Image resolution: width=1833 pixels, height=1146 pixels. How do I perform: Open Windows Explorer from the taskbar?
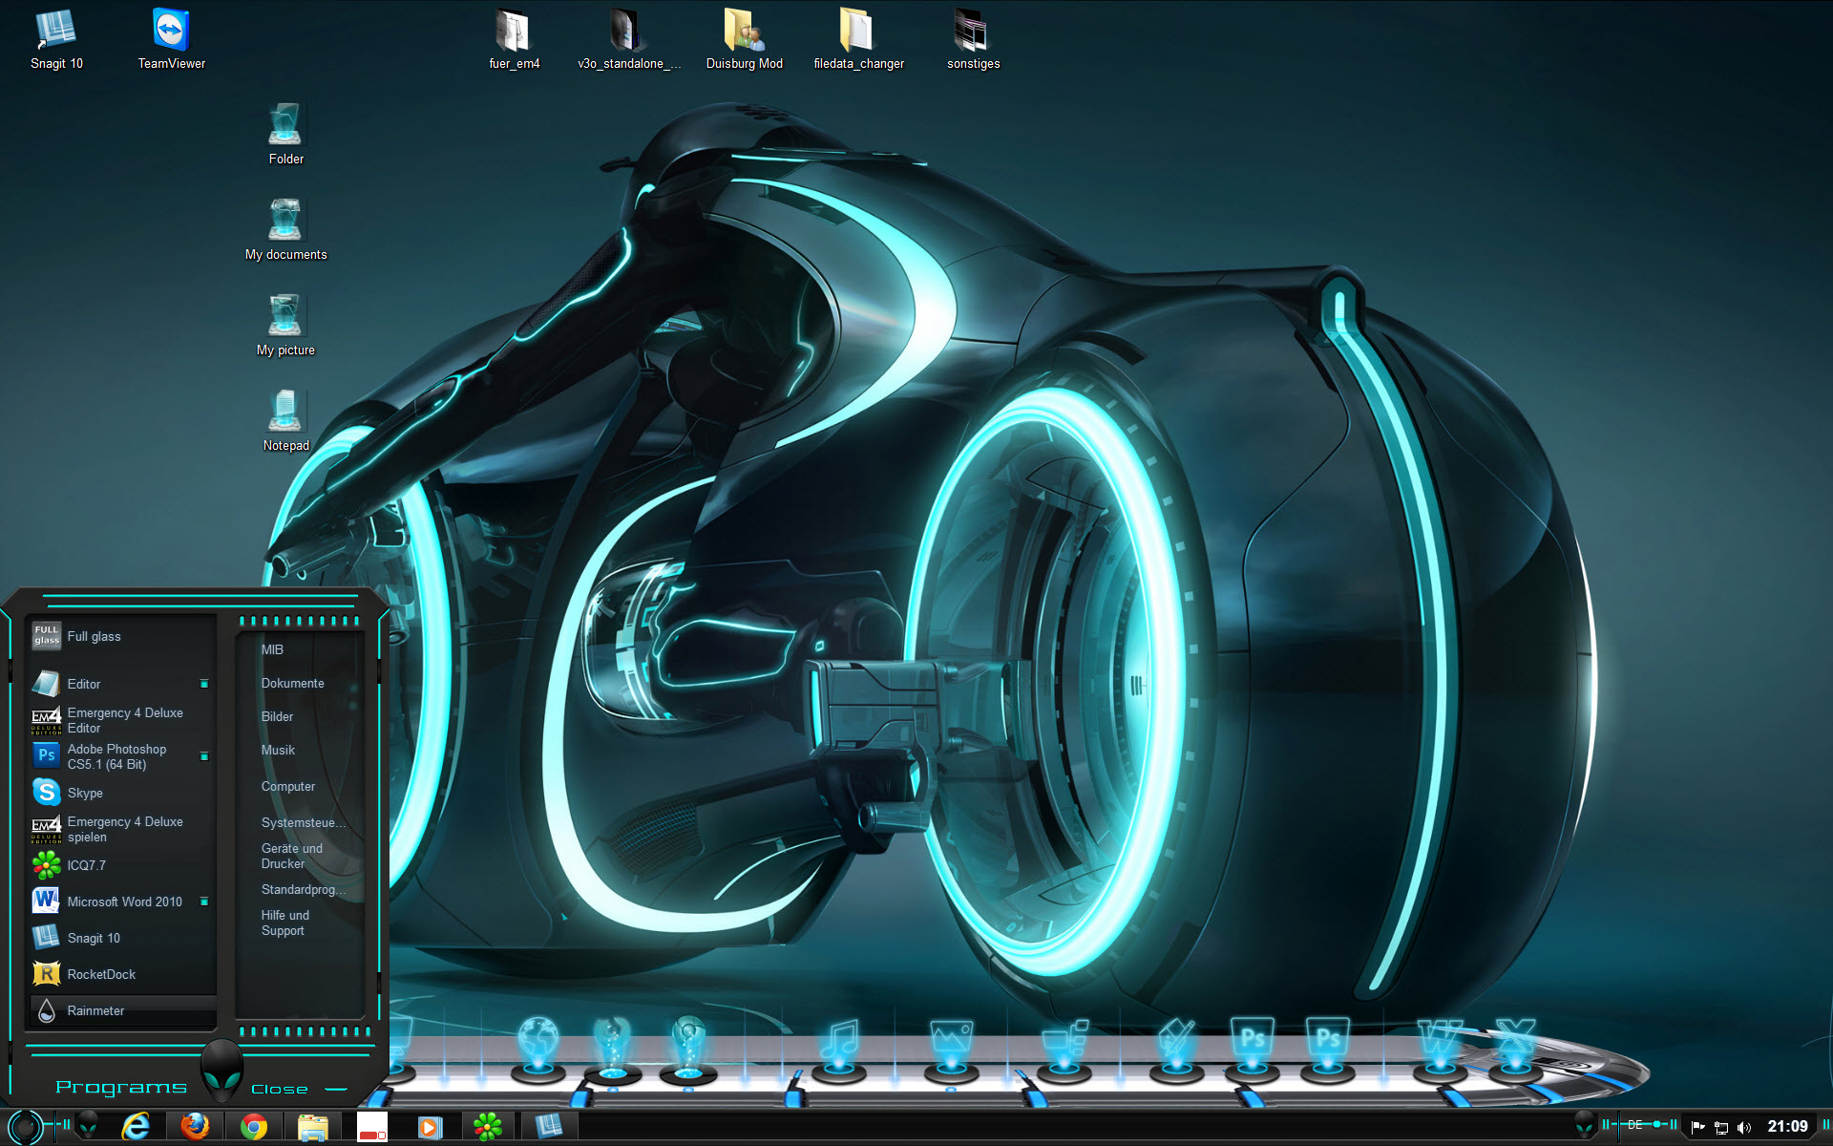313,1127
